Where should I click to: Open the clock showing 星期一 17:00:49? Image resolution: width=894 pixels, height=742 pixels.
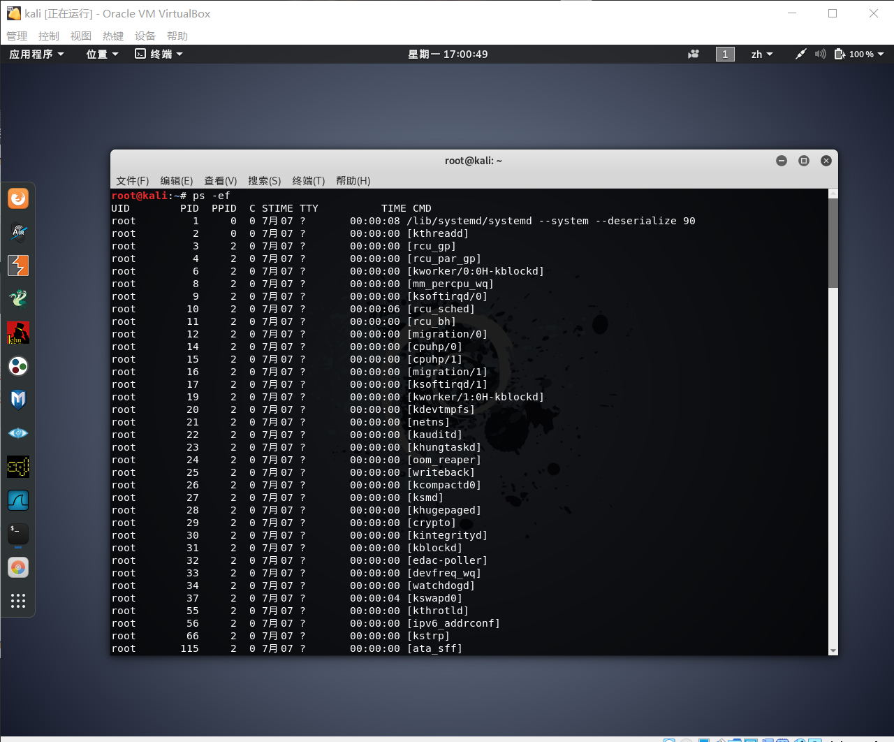[x=448, y=54]
